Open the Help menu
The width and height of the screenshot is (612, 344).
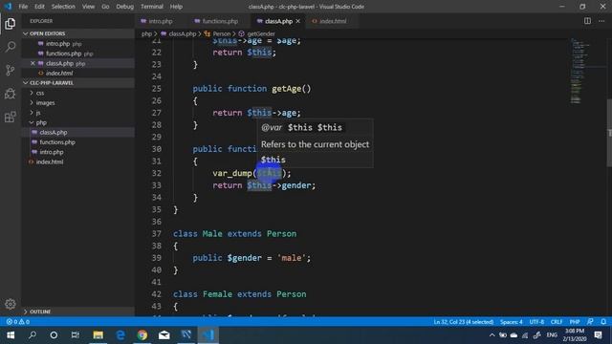coord(176,7)
